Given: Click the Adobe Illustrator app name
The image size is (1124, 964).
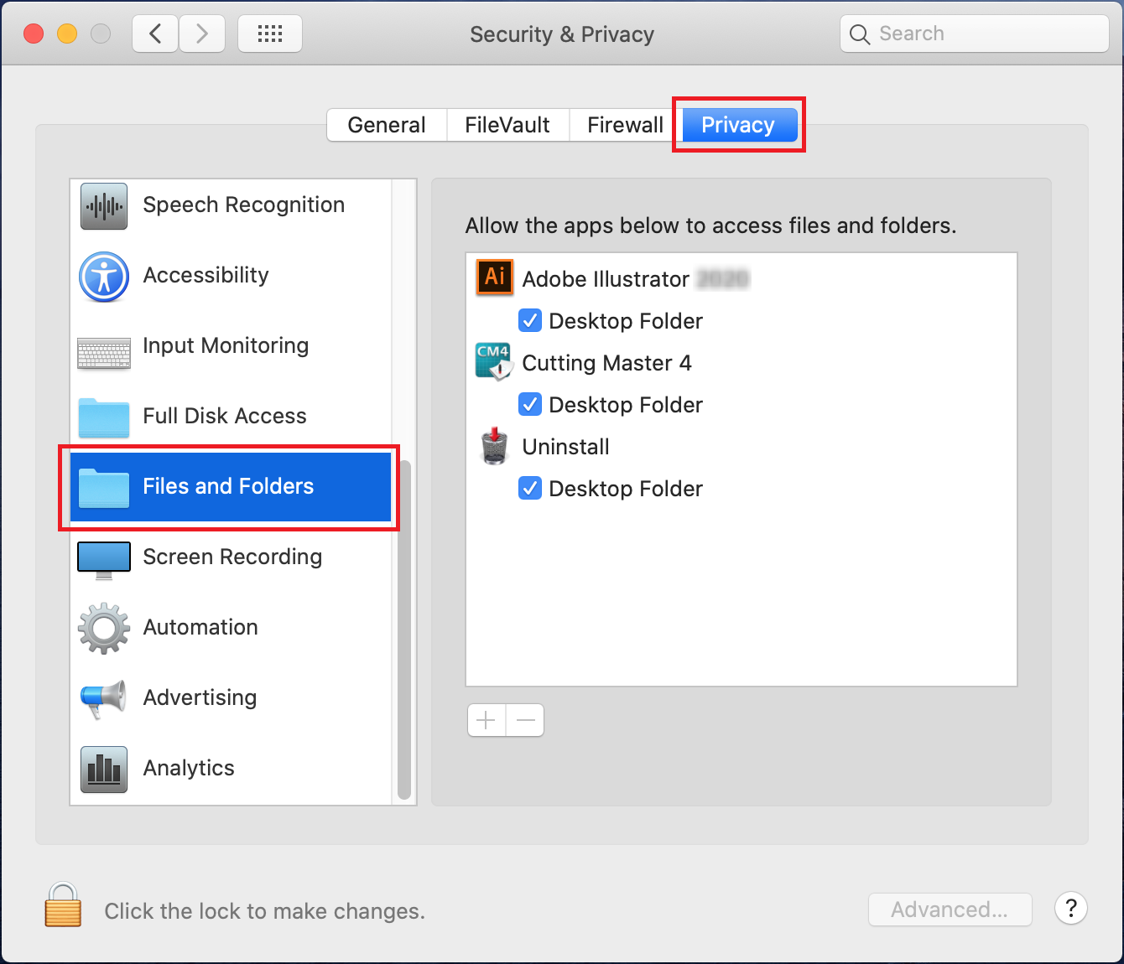Looking at the screenshot, I should click(606, 278).
